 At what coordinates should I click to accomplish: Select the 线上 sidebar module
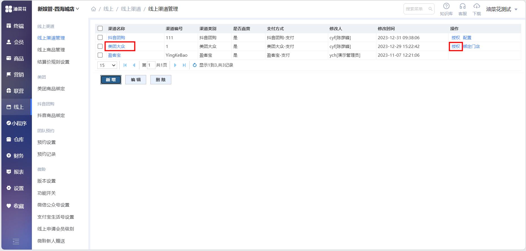[x=16, y=107]
